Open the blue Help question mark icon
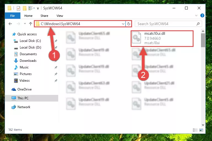The width and height of the screenshot is (212, 141). (x=202, y=15)
